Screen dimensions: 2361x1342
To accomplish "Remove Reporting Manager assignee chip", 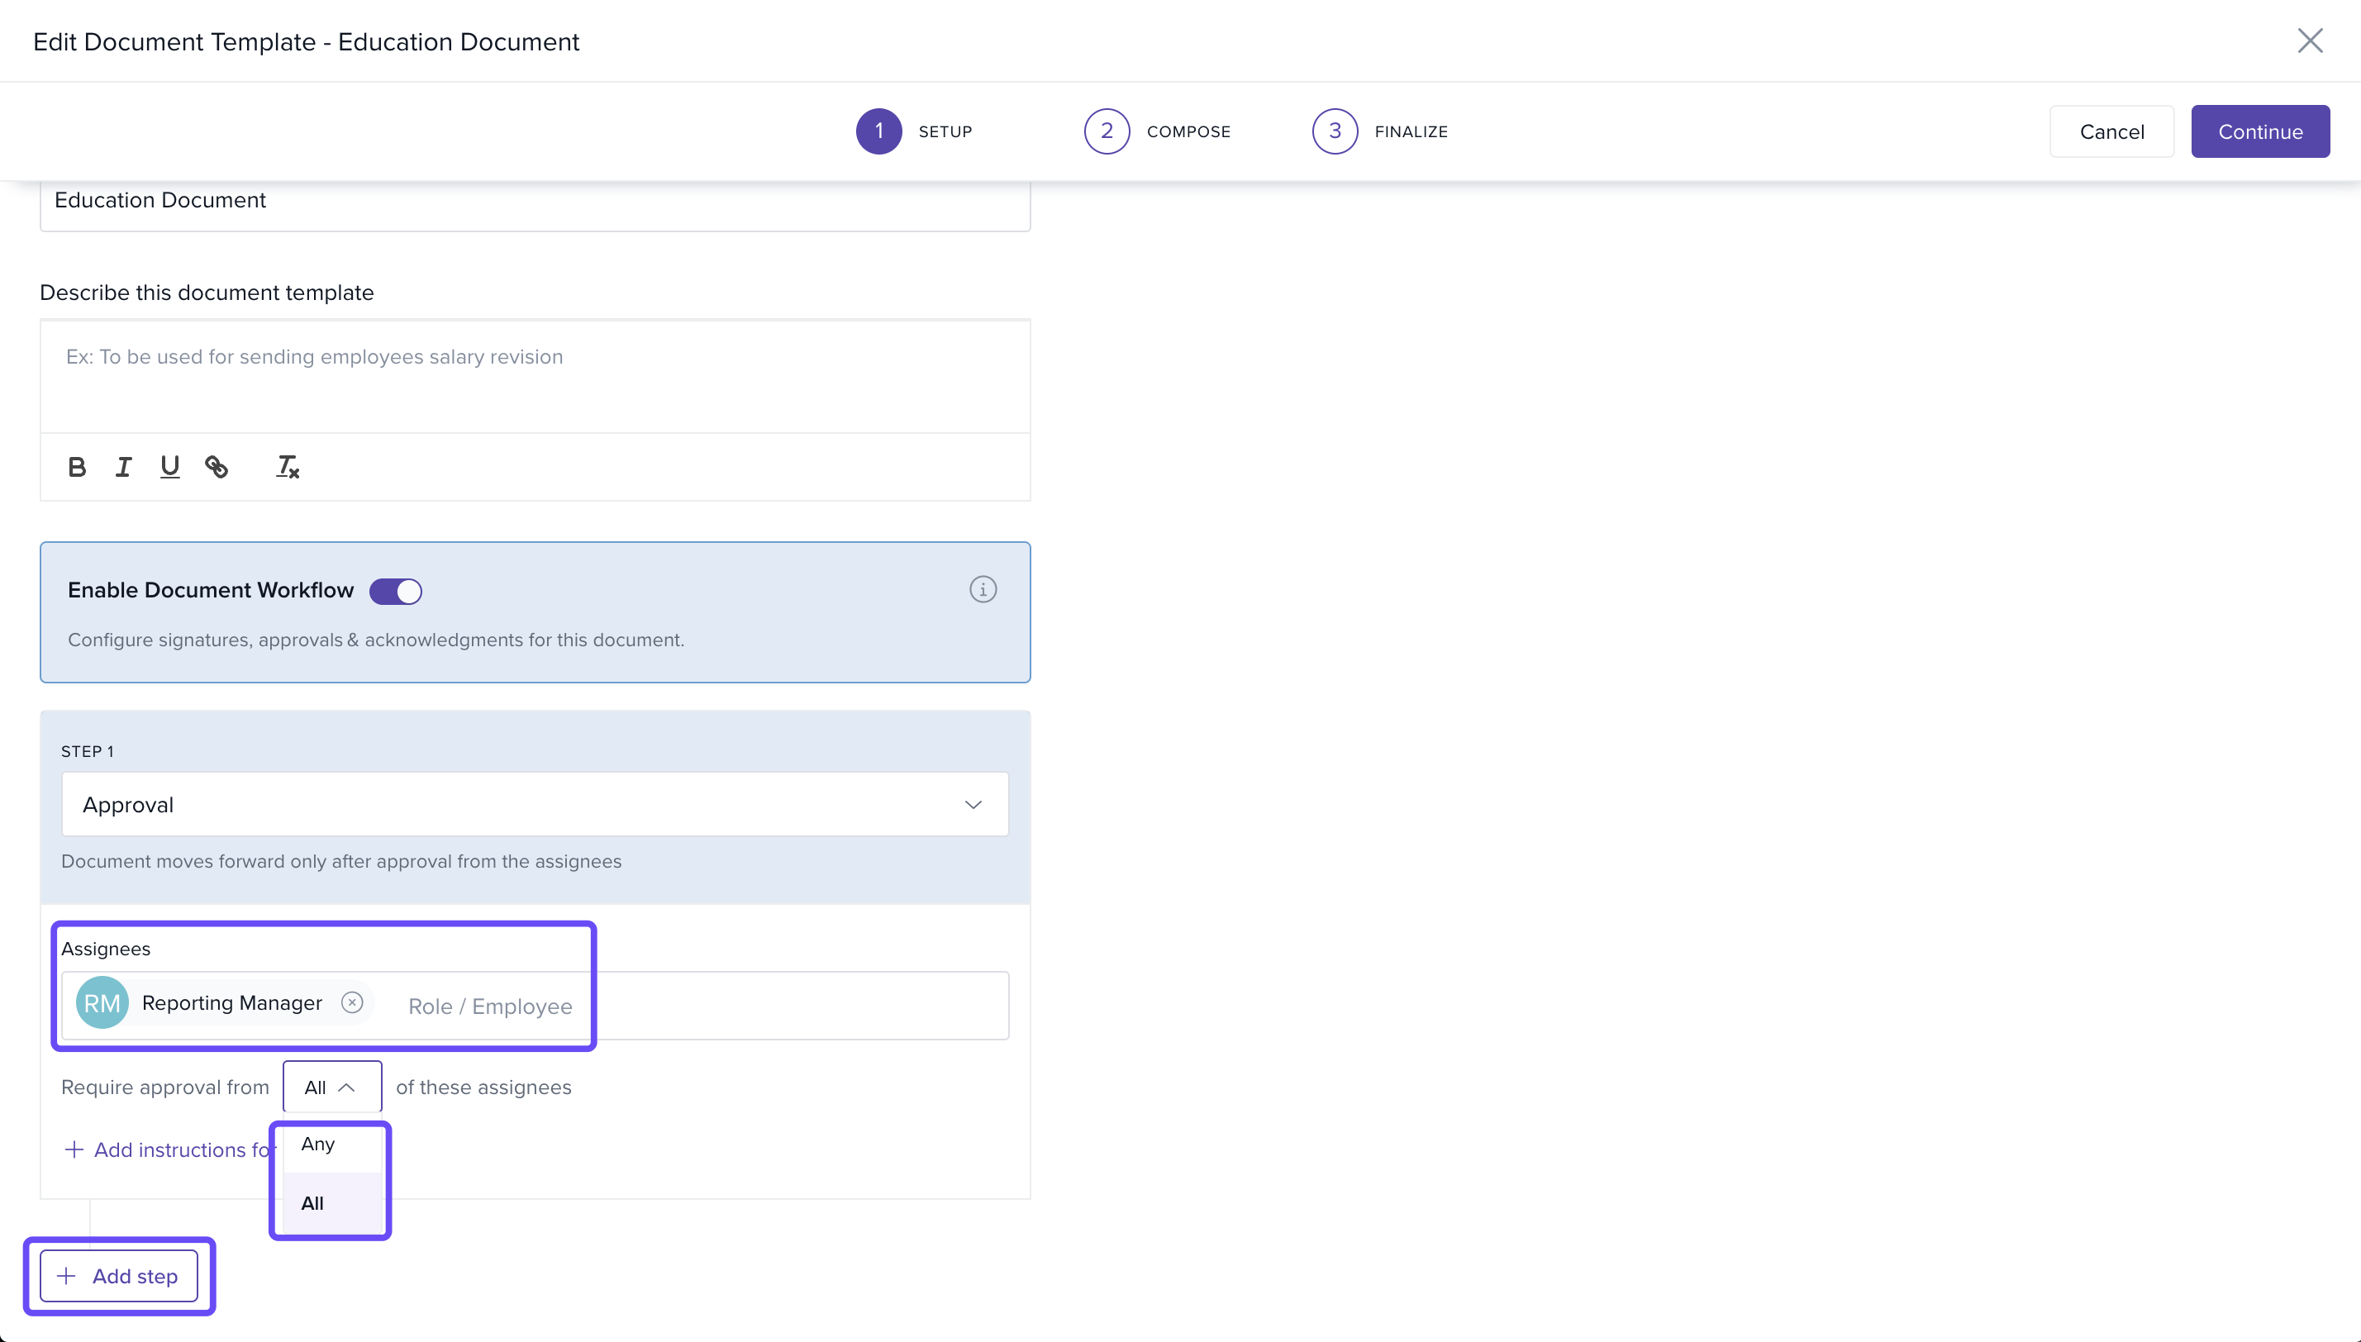I will (352, 1003).
